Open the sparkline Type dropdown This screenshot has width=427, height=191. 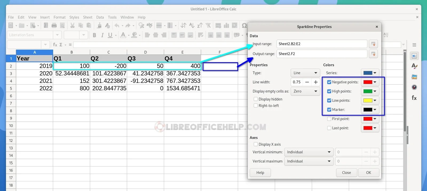coord(305,73)
